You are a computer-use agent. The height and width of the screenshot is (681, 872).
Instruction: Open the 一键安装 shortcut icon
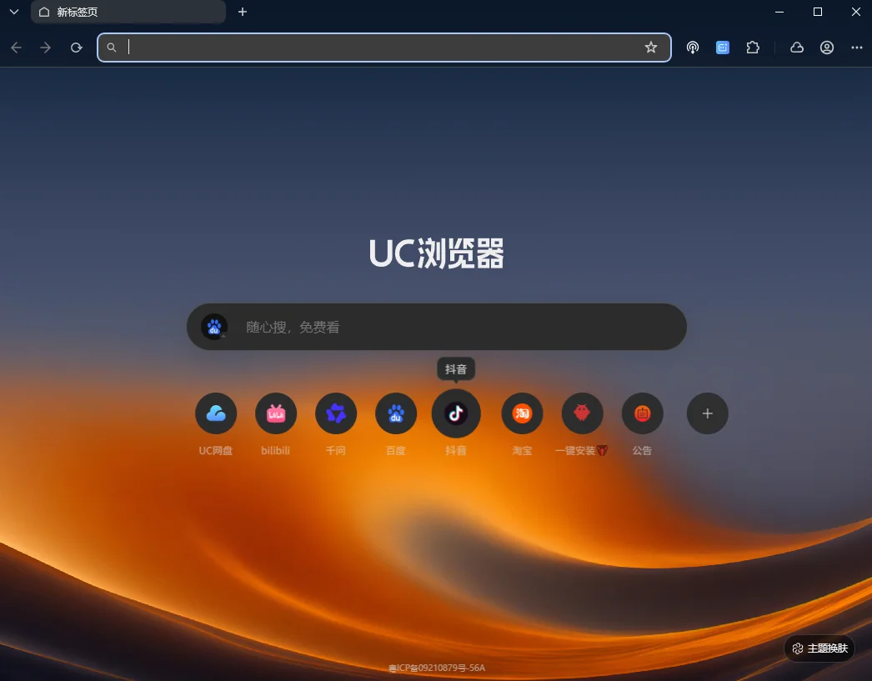coord(582,413)
